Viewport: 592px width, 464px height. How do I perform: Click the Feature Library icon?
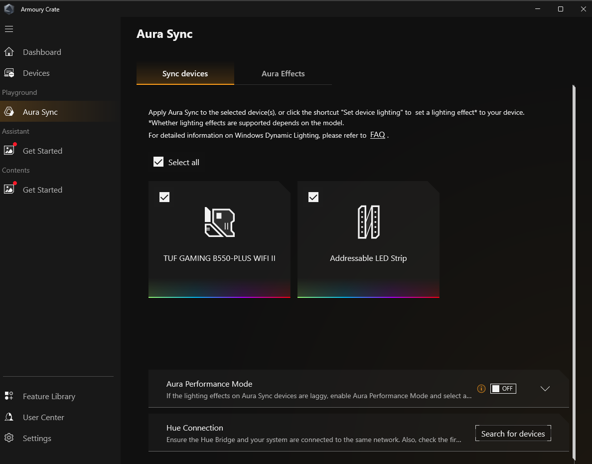click(x=8, y=396)
